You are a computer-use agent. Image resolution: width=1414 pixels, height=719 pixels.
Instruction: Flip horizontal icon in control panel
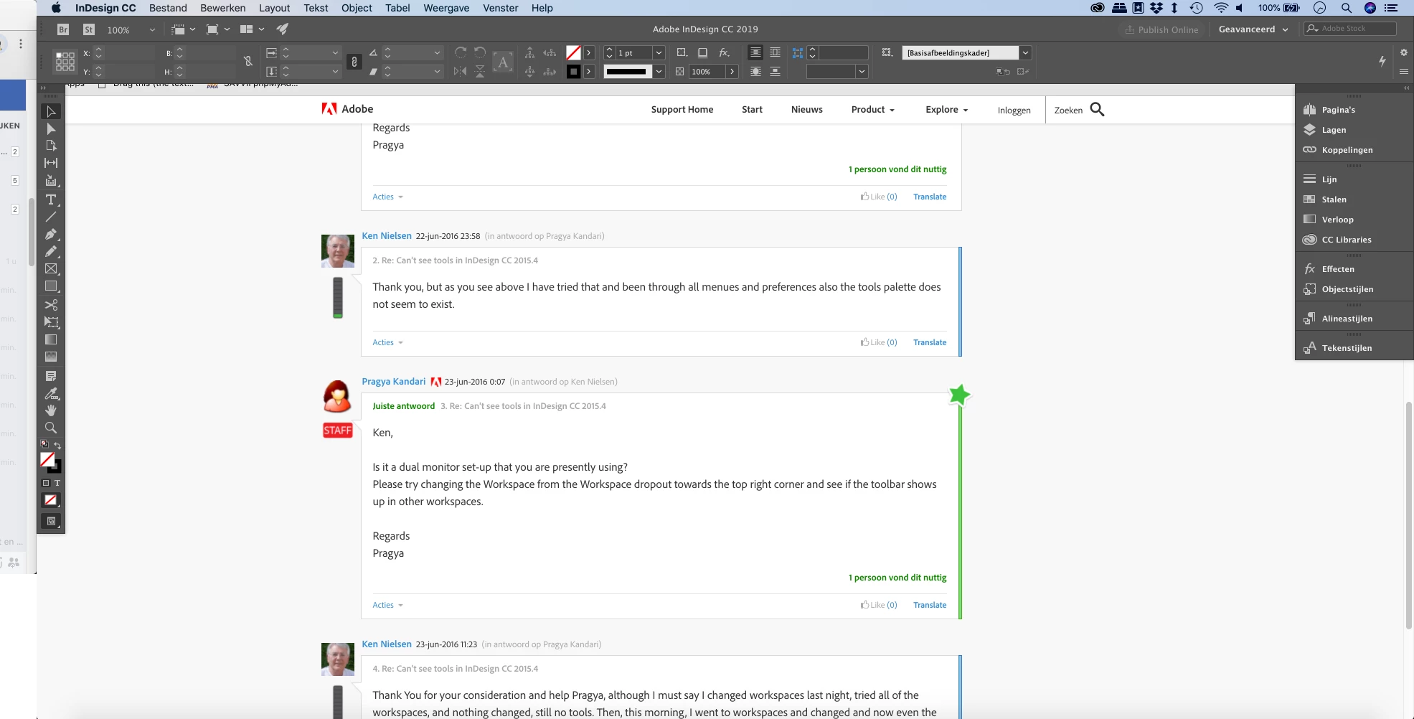click(461, 71)
